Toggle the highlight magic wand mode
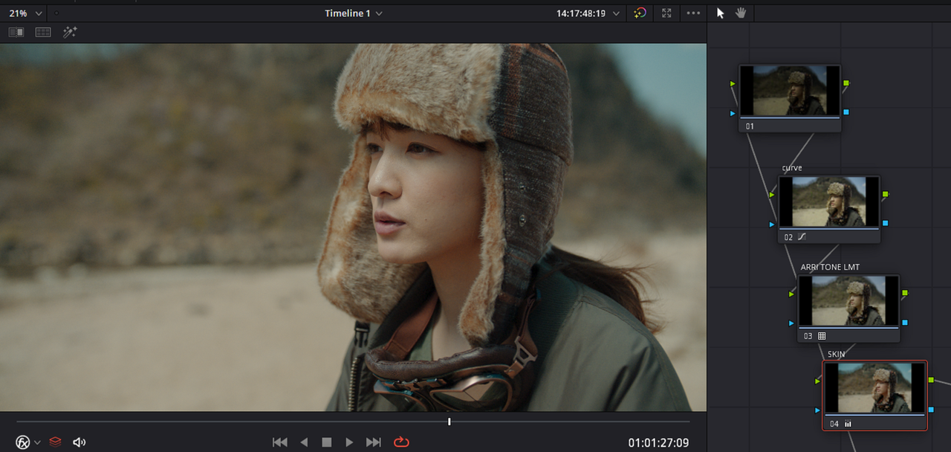This screenshot has width=951, height=452. coord(70,32)
